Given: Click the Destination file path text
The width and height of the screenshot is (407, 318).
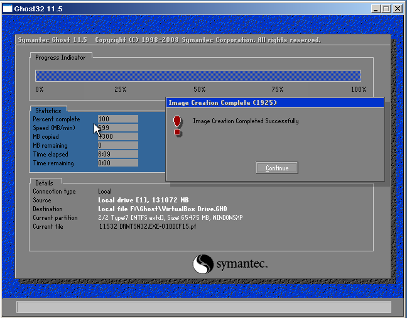Looking at the screenshot, I should pos(163,209).
